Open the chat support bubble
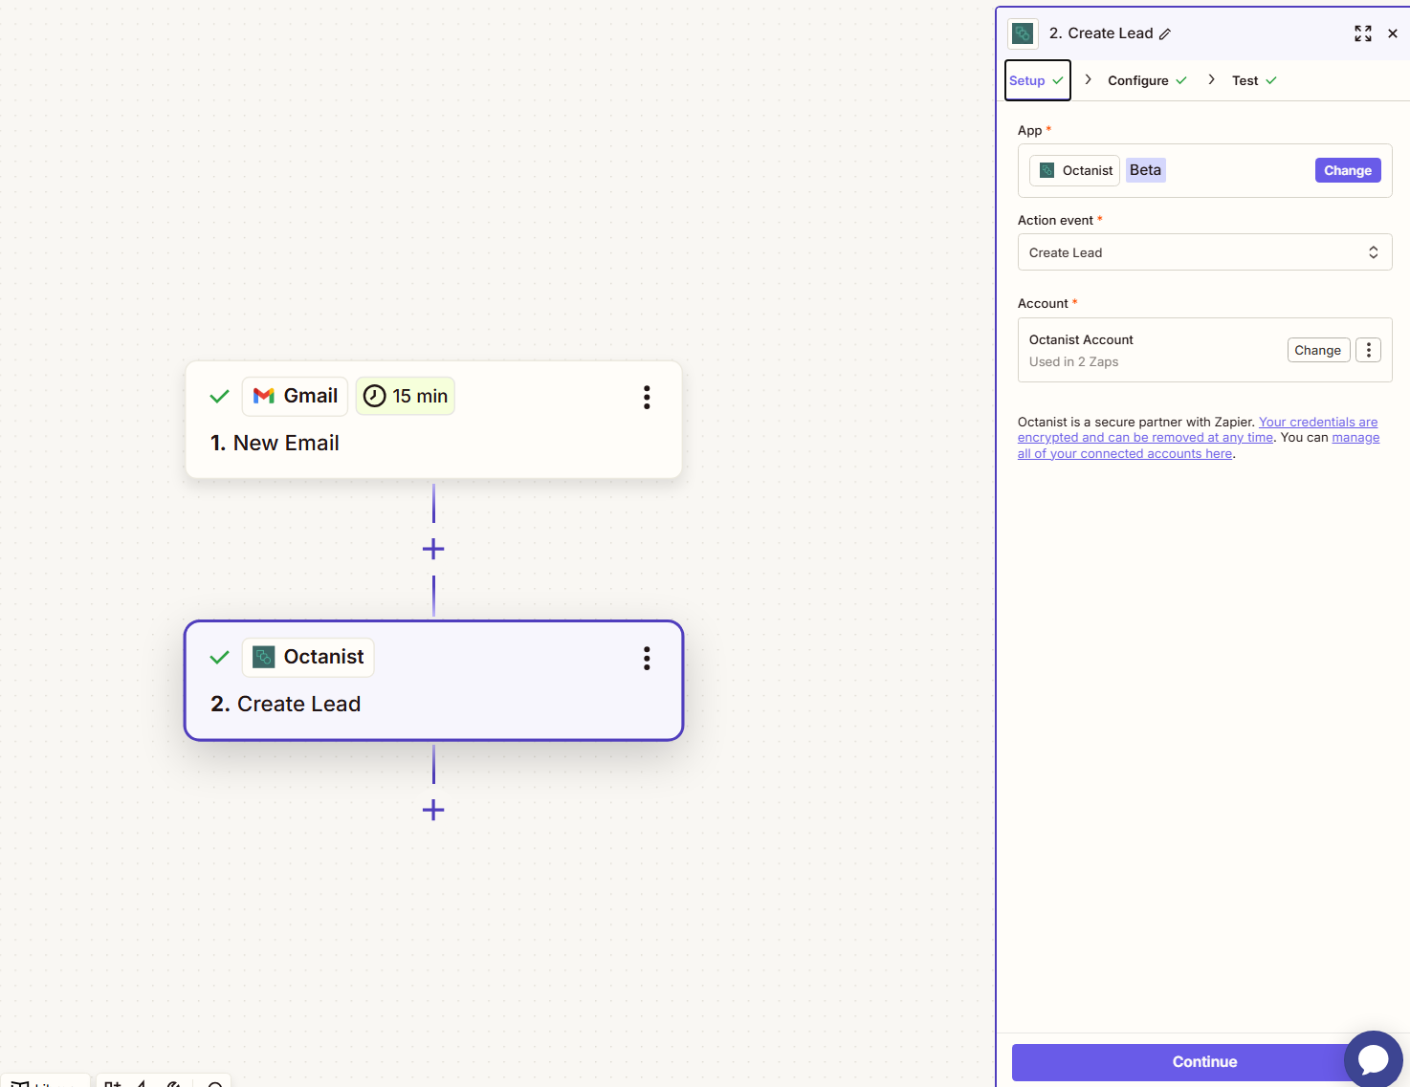Image resolution: width=1410 pixels, height=1087 pixels. [x=1373, y=1058]
